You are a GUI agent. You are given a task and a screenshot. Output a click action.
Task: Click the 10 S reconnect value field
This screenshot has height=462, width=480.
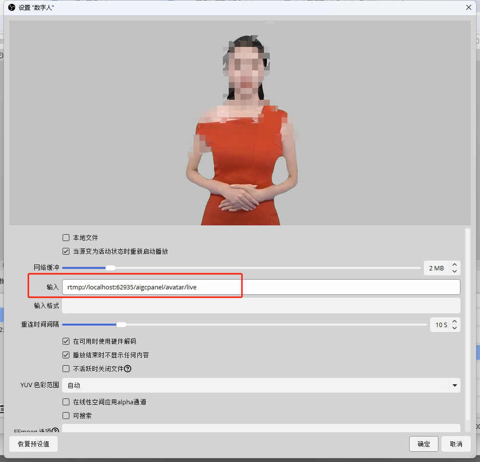pyautogui.click(x=439, y=325)
